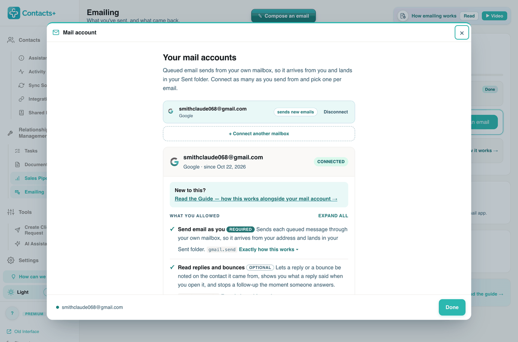Play the How emailing works Video
Screen dimensions: 518x342
(494, 16)
